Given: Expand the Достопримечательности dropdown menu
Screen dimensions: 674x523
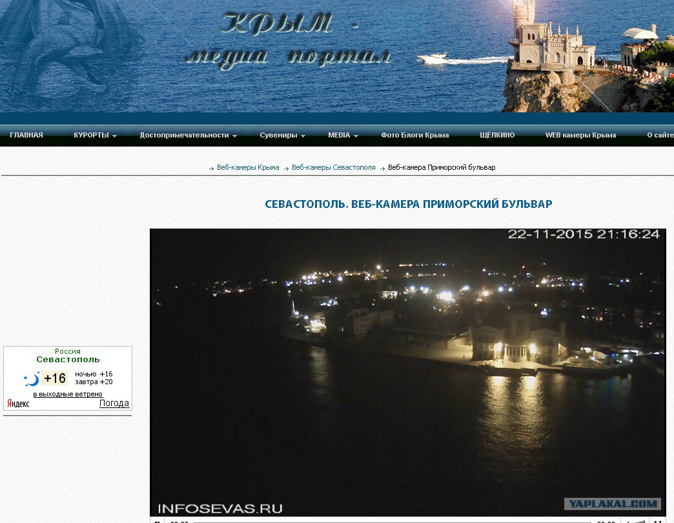Looking at the screenshot, I should point(188,136).
